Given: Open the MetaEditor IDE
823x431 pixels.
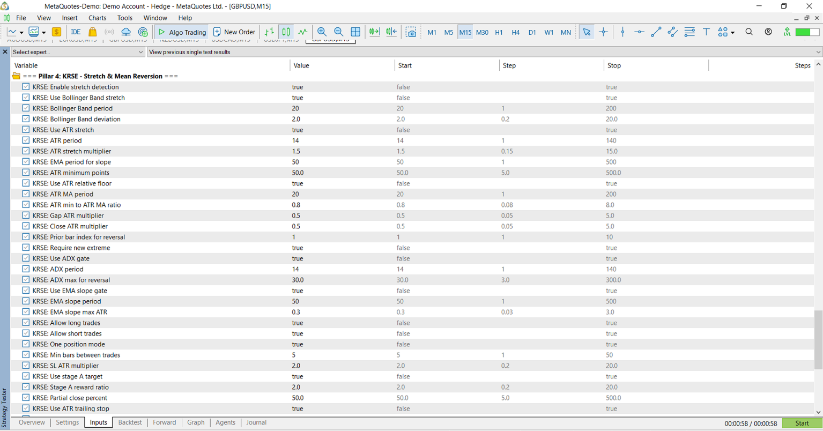Looking at the screenshot, I should pyautogui.click(x=76, y=32).
